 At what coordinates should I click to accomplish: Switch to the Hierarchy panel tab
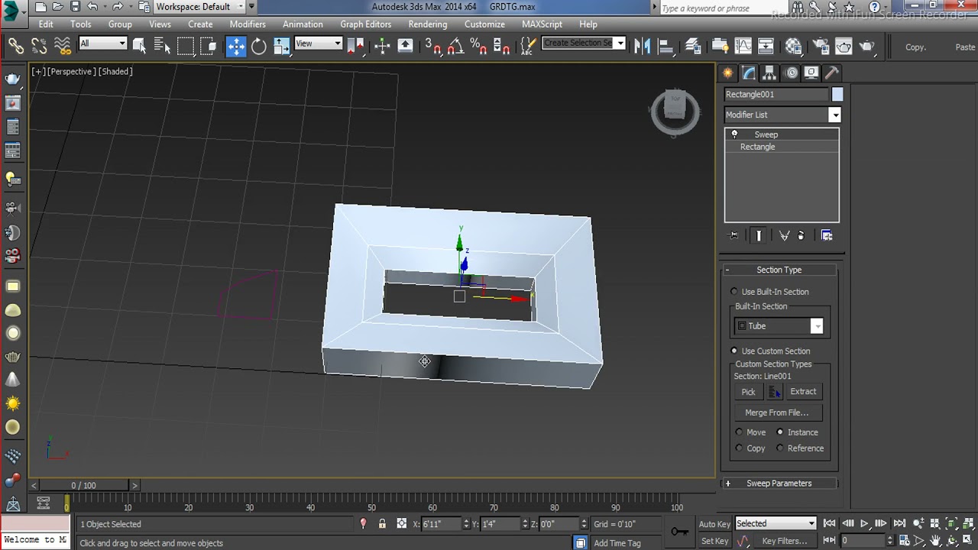tap(769, 73)
